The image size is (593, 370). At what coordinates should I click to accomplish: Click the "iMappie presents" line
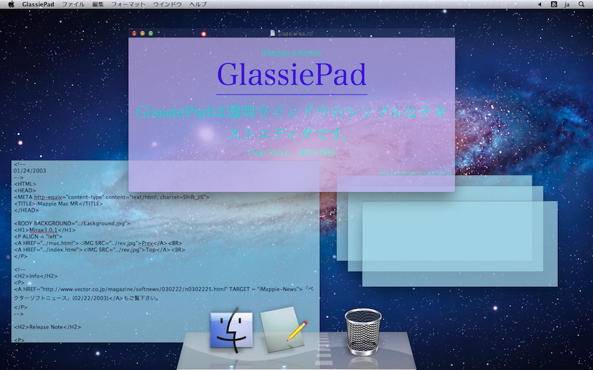(x=292, y=53)
